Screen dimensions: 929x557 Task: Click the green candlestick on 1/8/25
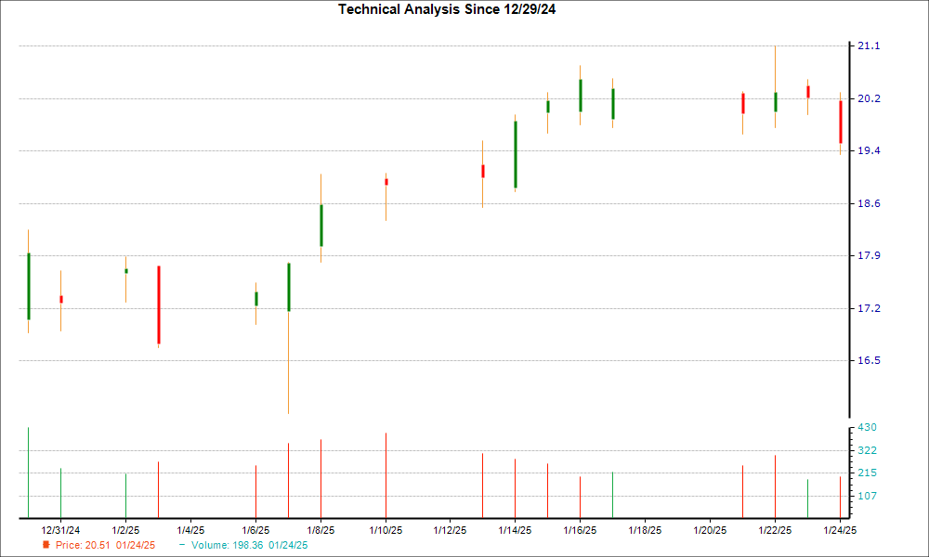click(321, 223)
